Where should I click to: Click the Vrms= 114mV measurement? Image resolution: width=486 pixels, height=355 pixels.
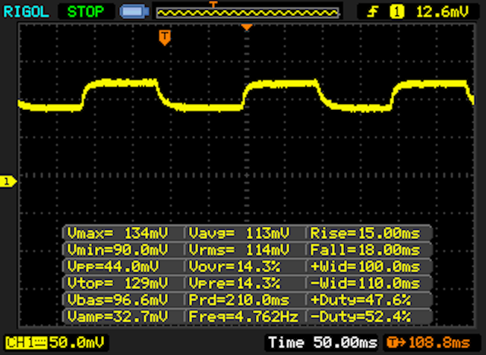[239, 250]
